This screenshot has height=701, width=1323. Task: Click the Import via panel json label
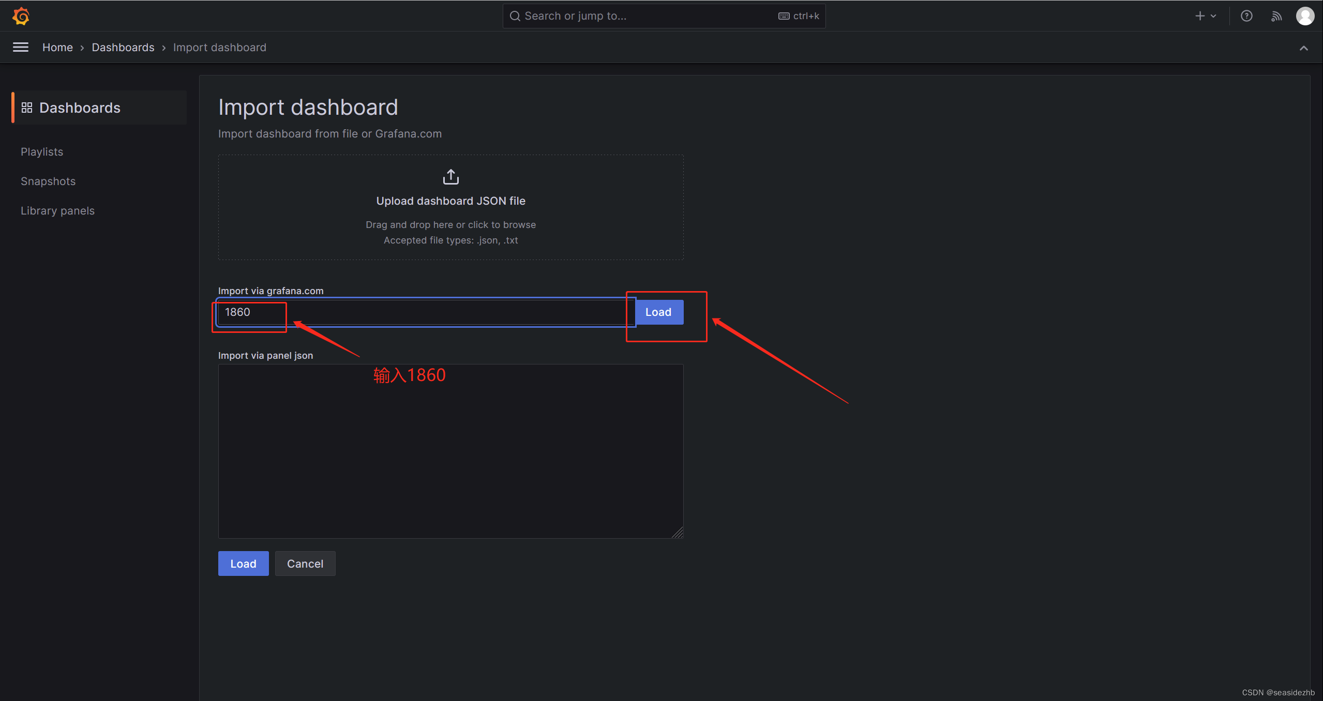point(266,356)
